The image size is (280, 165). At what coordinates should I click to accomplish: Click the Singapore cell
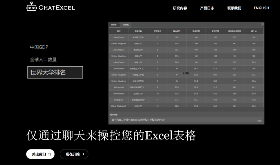(x=118, y=100)
